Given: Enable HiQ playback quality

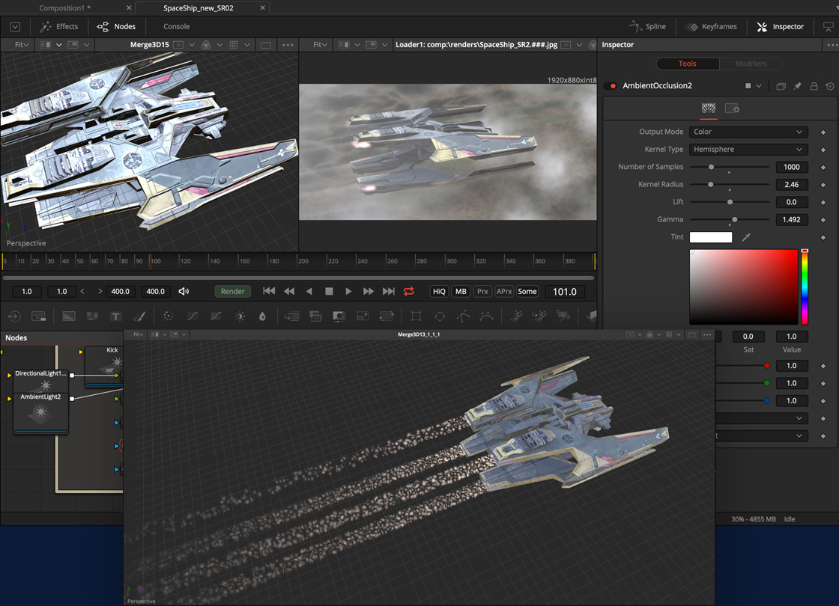Looking at the screenshot, I should pos(439,291).
